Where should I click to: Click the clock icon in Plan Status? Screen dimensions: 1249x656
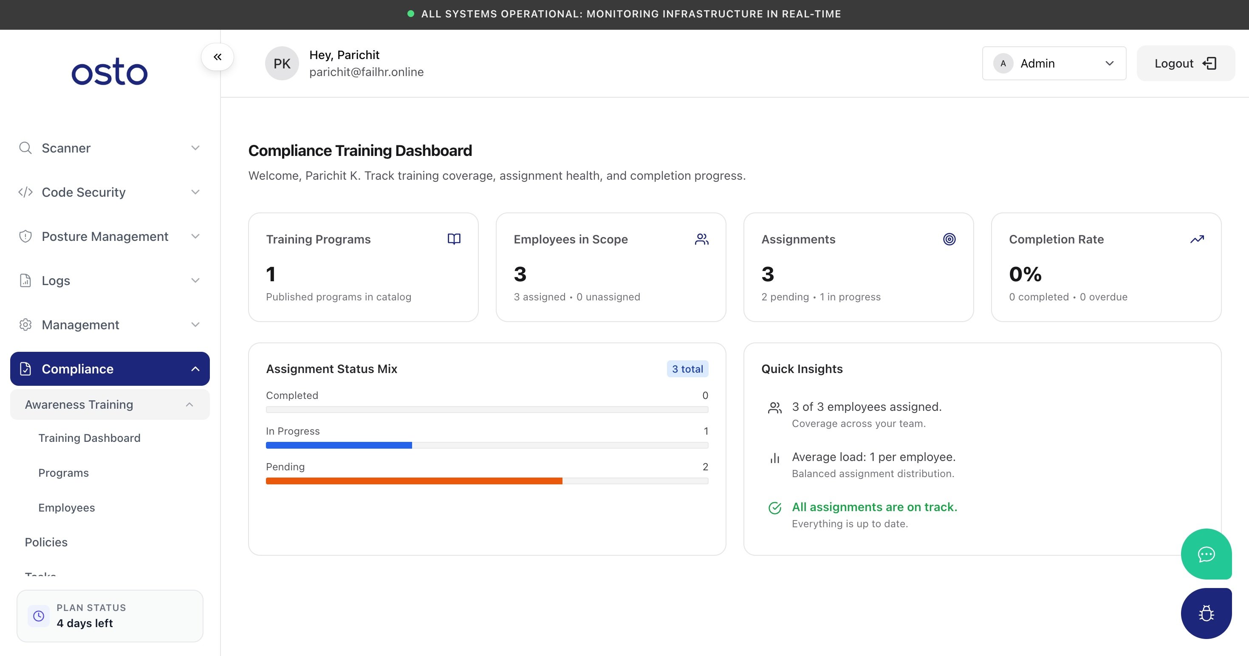(39, 616)
